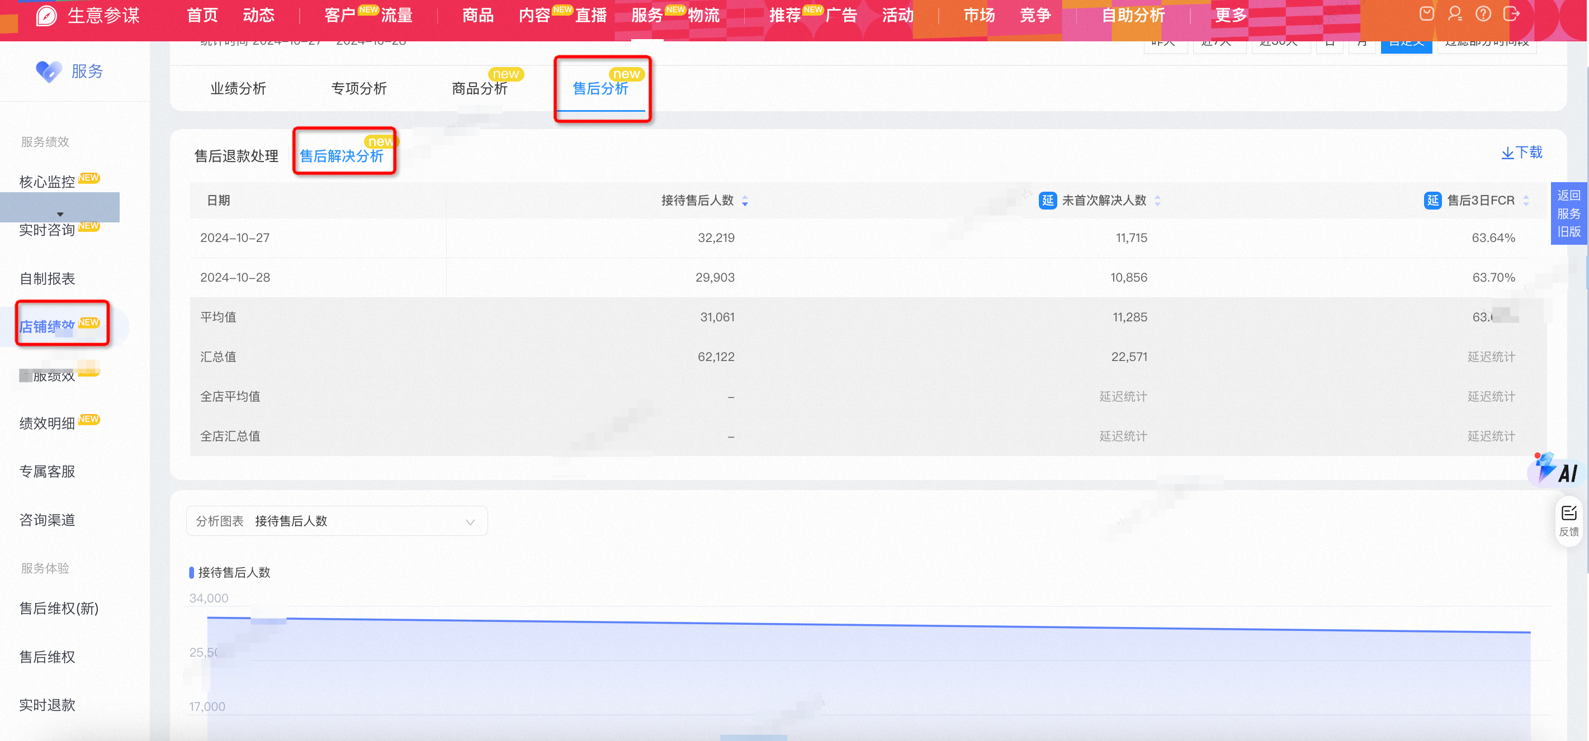Viewport: 1589px width, 741px height.
Task: Download data via 下载 link
Action: [1521, 152]
